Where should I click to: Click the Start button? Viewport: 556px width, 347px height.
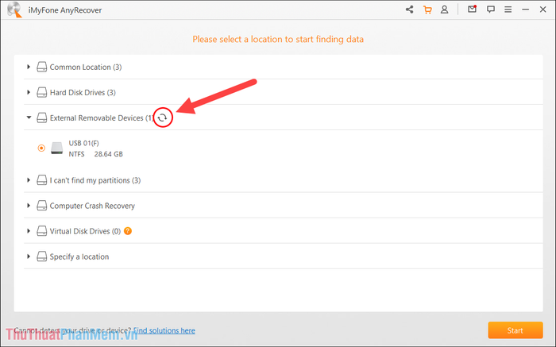click(x=515, y=330)
